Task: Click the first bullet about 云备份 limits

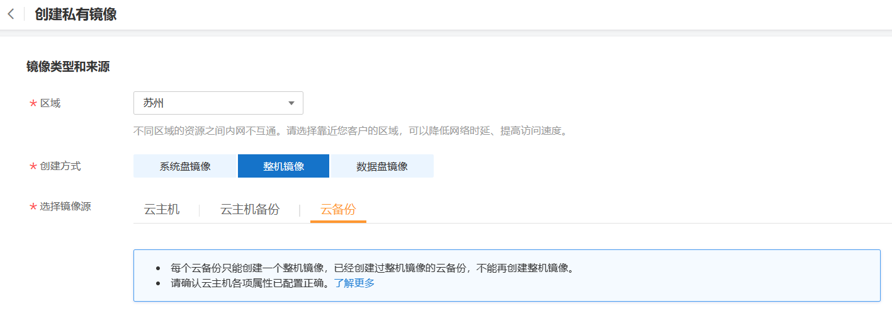Action: (372, 268)
